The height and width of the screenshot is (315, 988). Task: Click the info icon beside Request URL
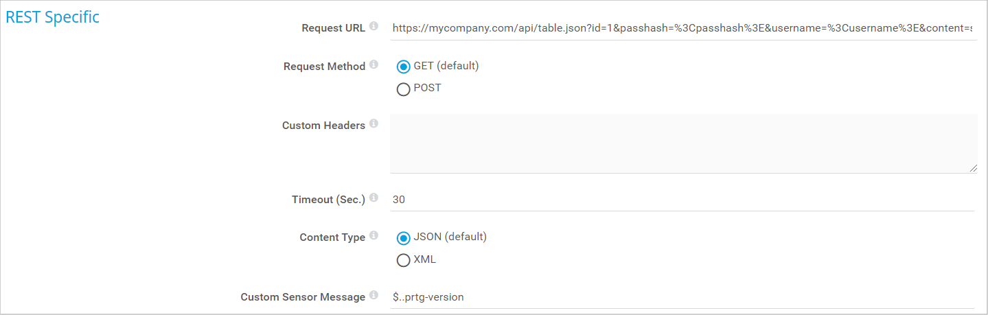click(374, 26)
